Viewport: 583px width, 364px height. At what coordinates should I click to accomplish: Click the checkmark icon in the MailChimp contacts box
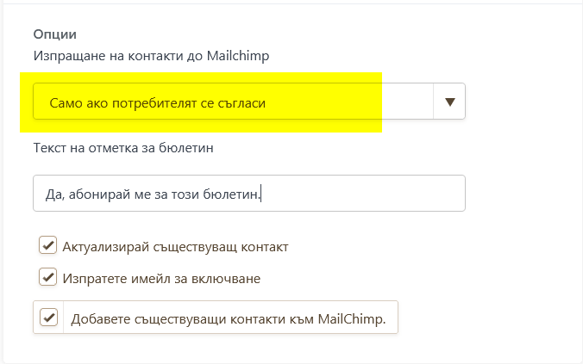tap(48, 318)
